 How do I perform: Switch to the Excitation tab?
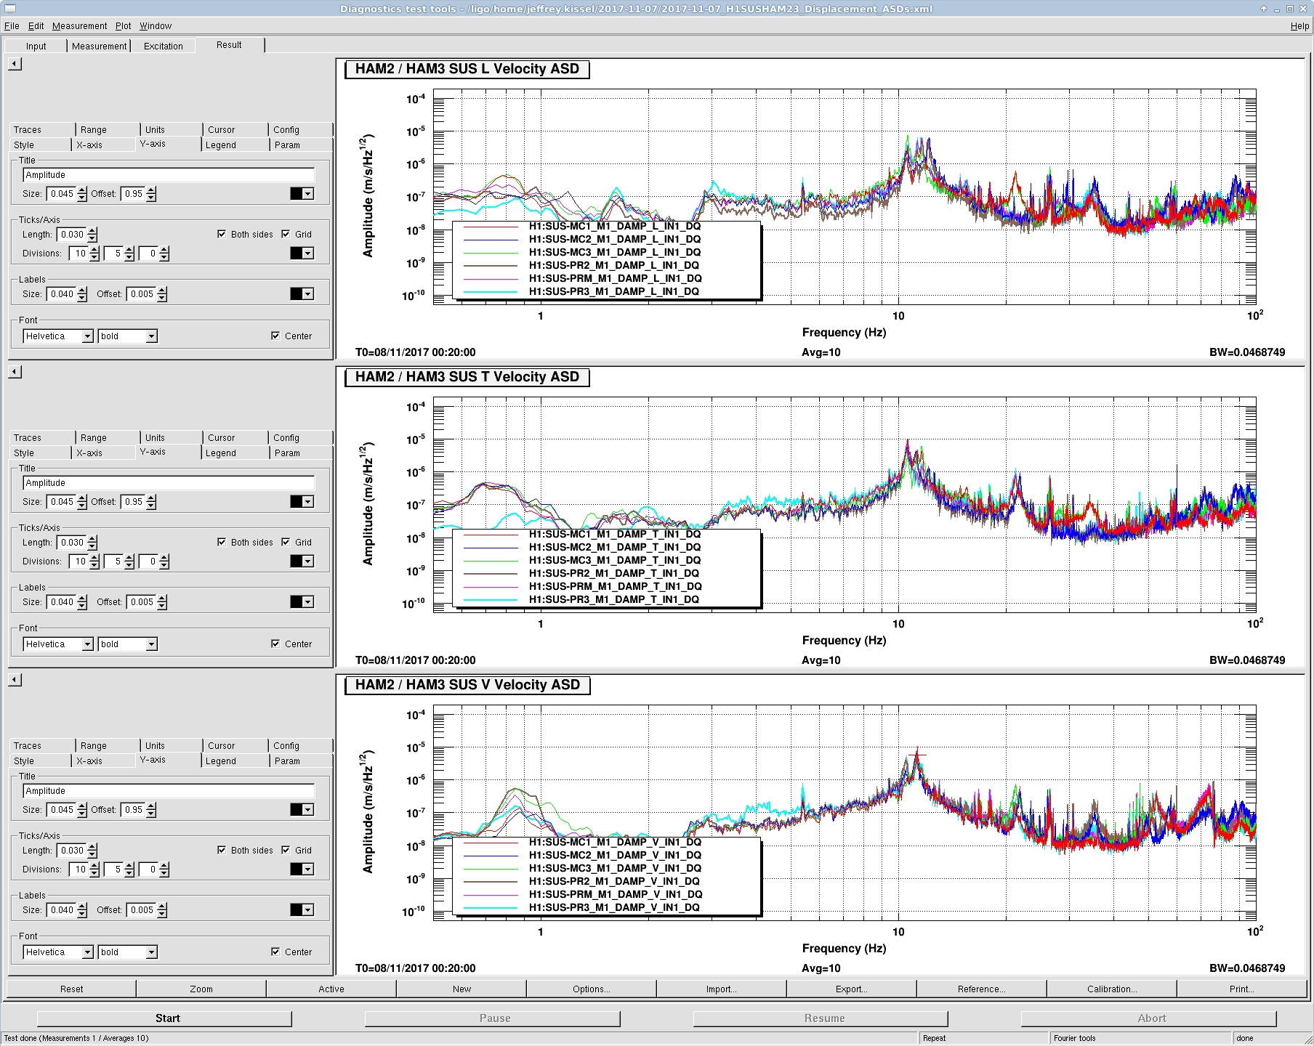(x=164, y=46)
